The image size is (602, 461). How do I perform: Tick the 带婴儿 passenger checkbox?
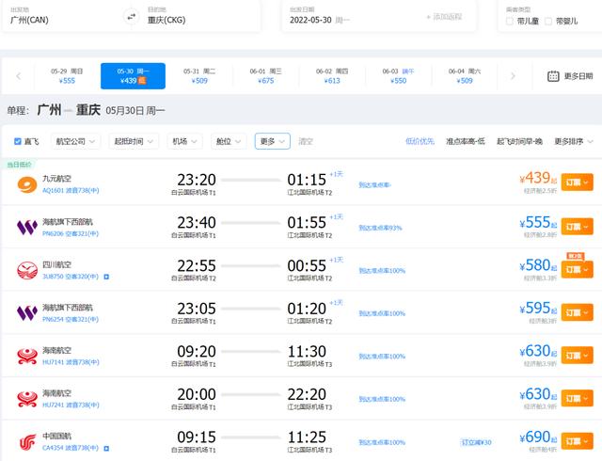pos(548,20)
